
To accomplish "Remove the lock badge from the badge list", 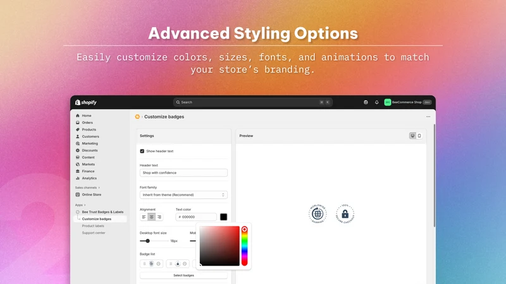I will click(x=185, y=264).
